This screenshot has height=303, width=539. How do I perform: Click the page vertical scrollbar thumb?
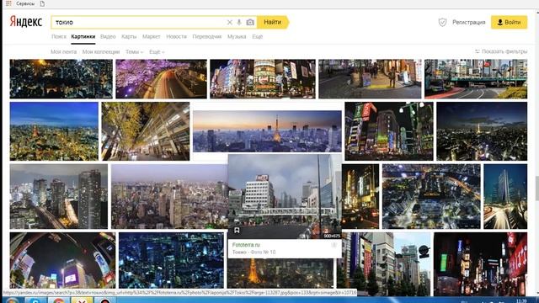pyautogui.click(x=536, y=189)
